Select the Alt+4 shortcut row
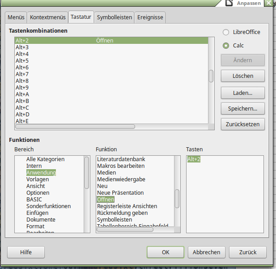This screenshot has width=276, height=269. point(111,54)
